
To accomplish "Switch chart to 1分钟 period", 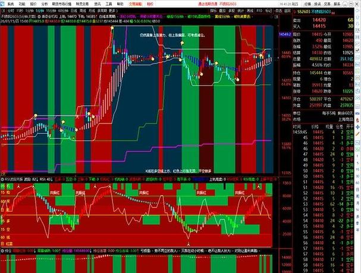I will click(x=30, y=11).
